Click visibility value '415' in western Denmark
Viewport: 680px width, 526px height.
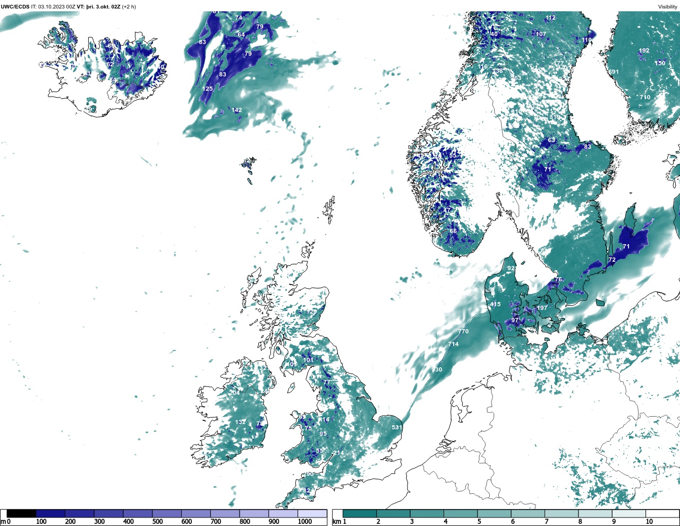(495, 304)
